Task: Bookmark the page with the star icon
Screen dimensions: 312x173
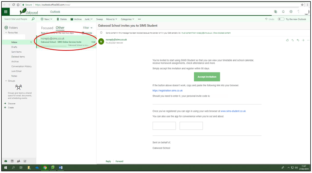Action: coord(302,4)
